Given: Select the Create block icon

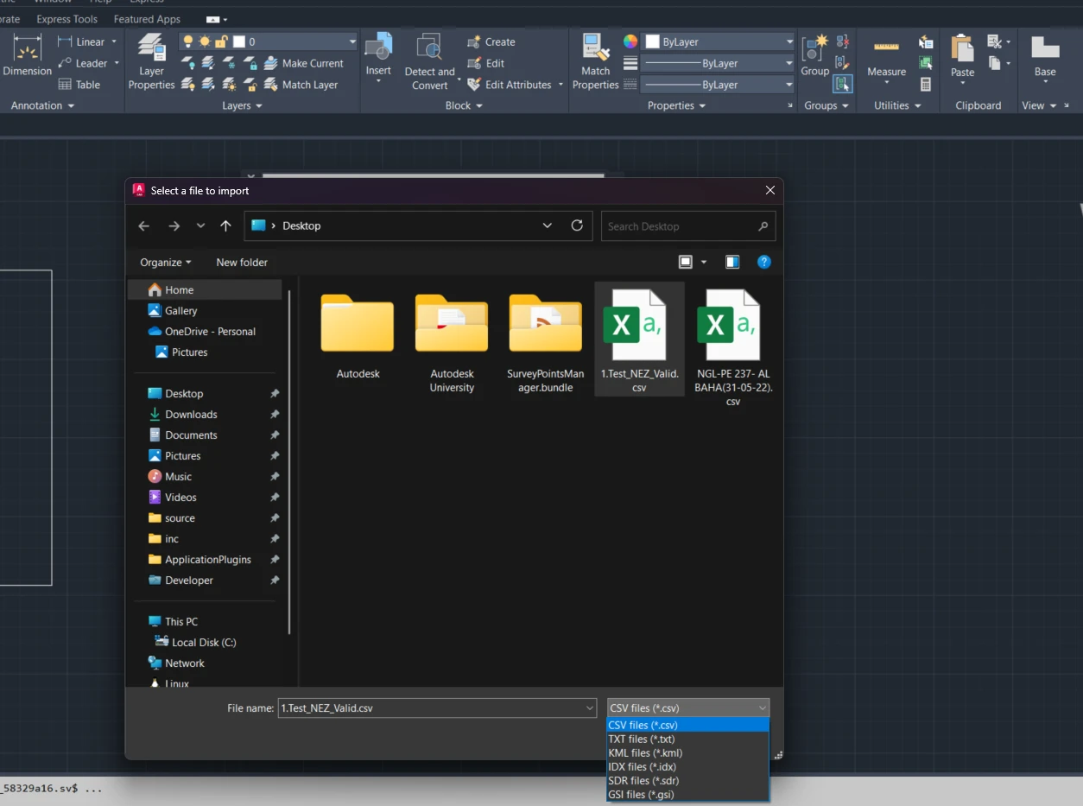Looking at the screenshot, I should [x=474, y=41].
